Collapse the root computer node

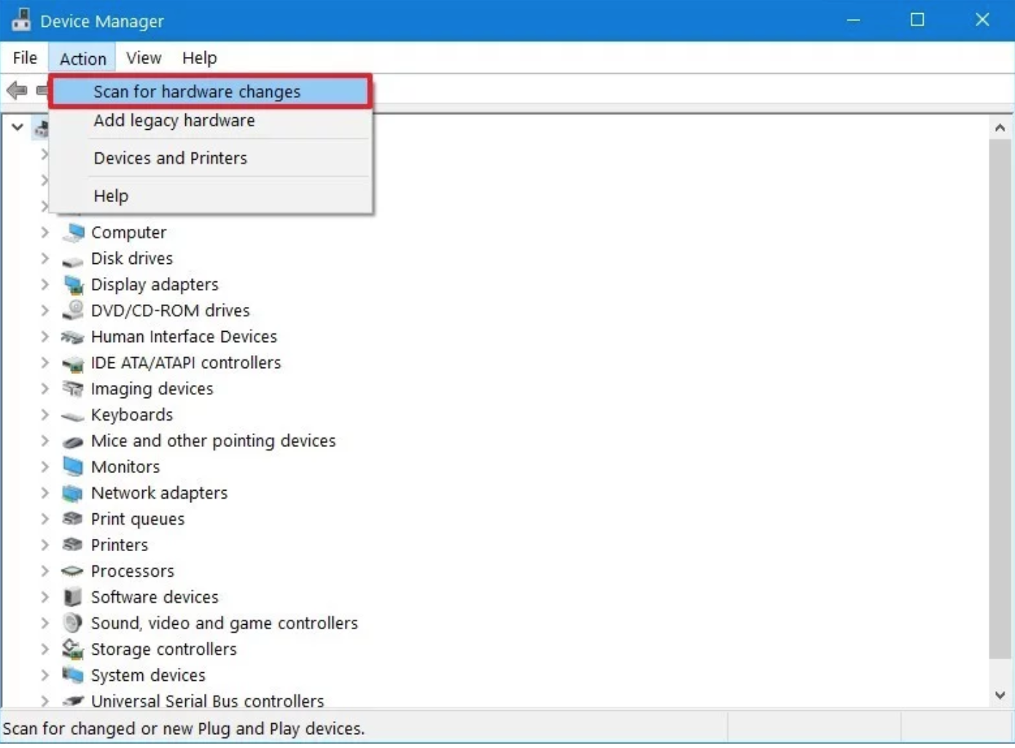pos(17,128)
